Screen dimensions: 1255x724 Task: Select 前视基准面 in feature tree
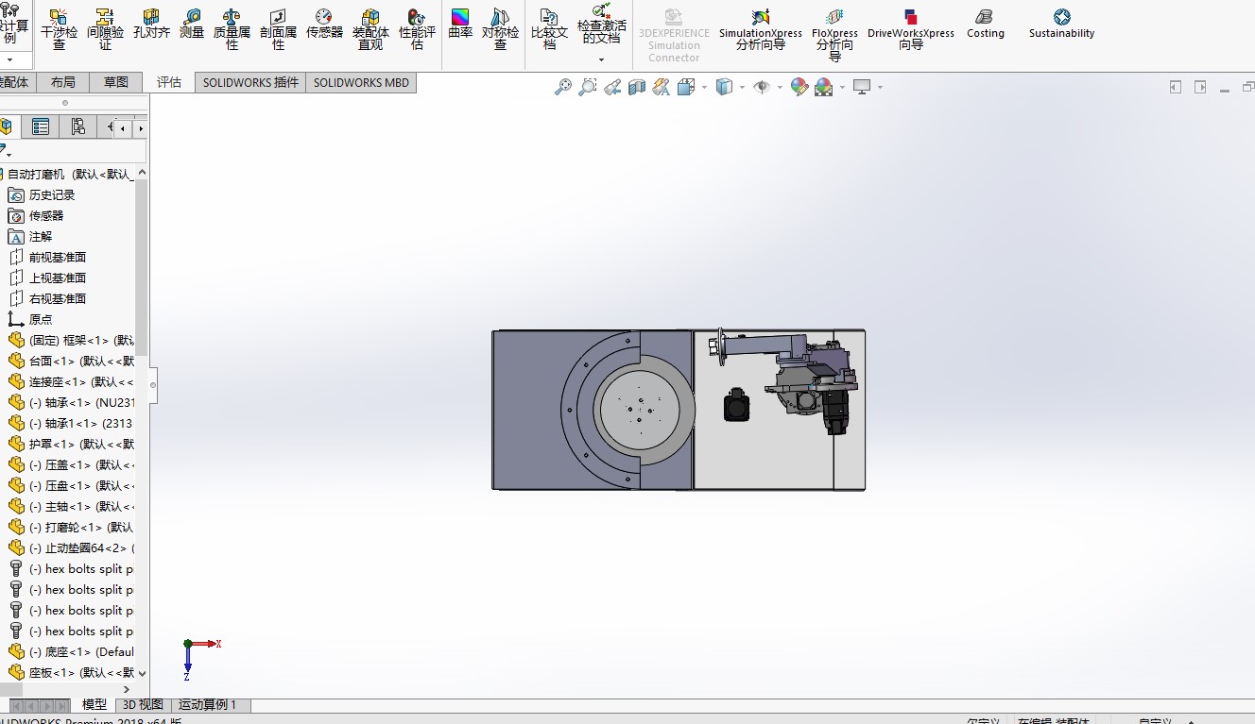(58, 257)
